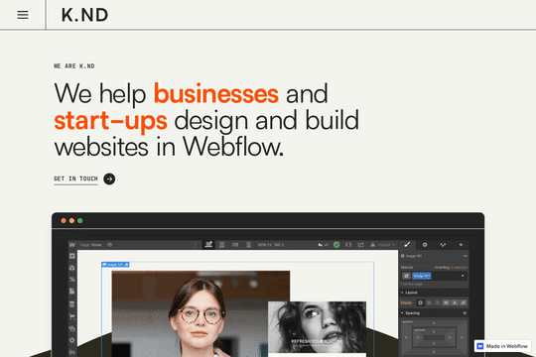
Task: Click the green checkmark status icon in the Designer mockup
Action: 336,245
